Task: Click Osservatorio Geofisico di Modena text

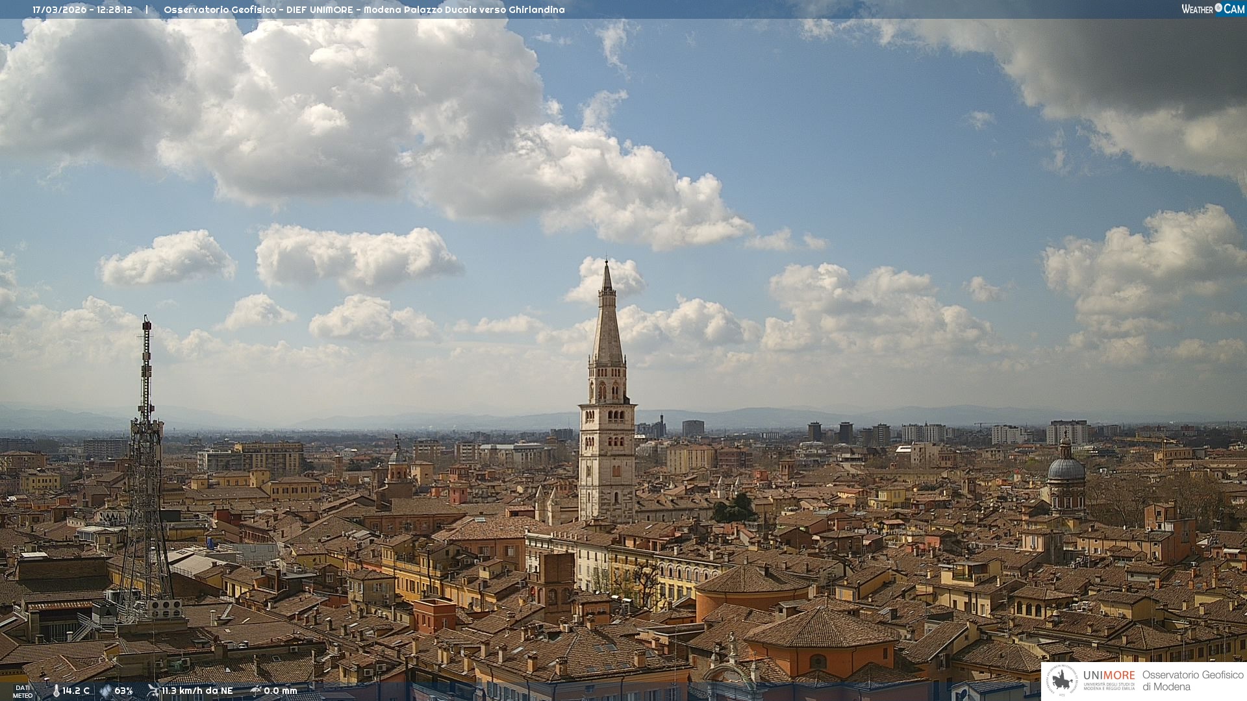Action: (1192, 681)
